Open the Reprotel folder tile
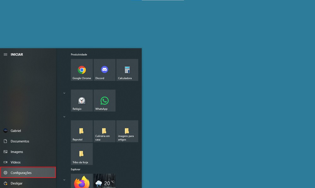 click(82, 131)
